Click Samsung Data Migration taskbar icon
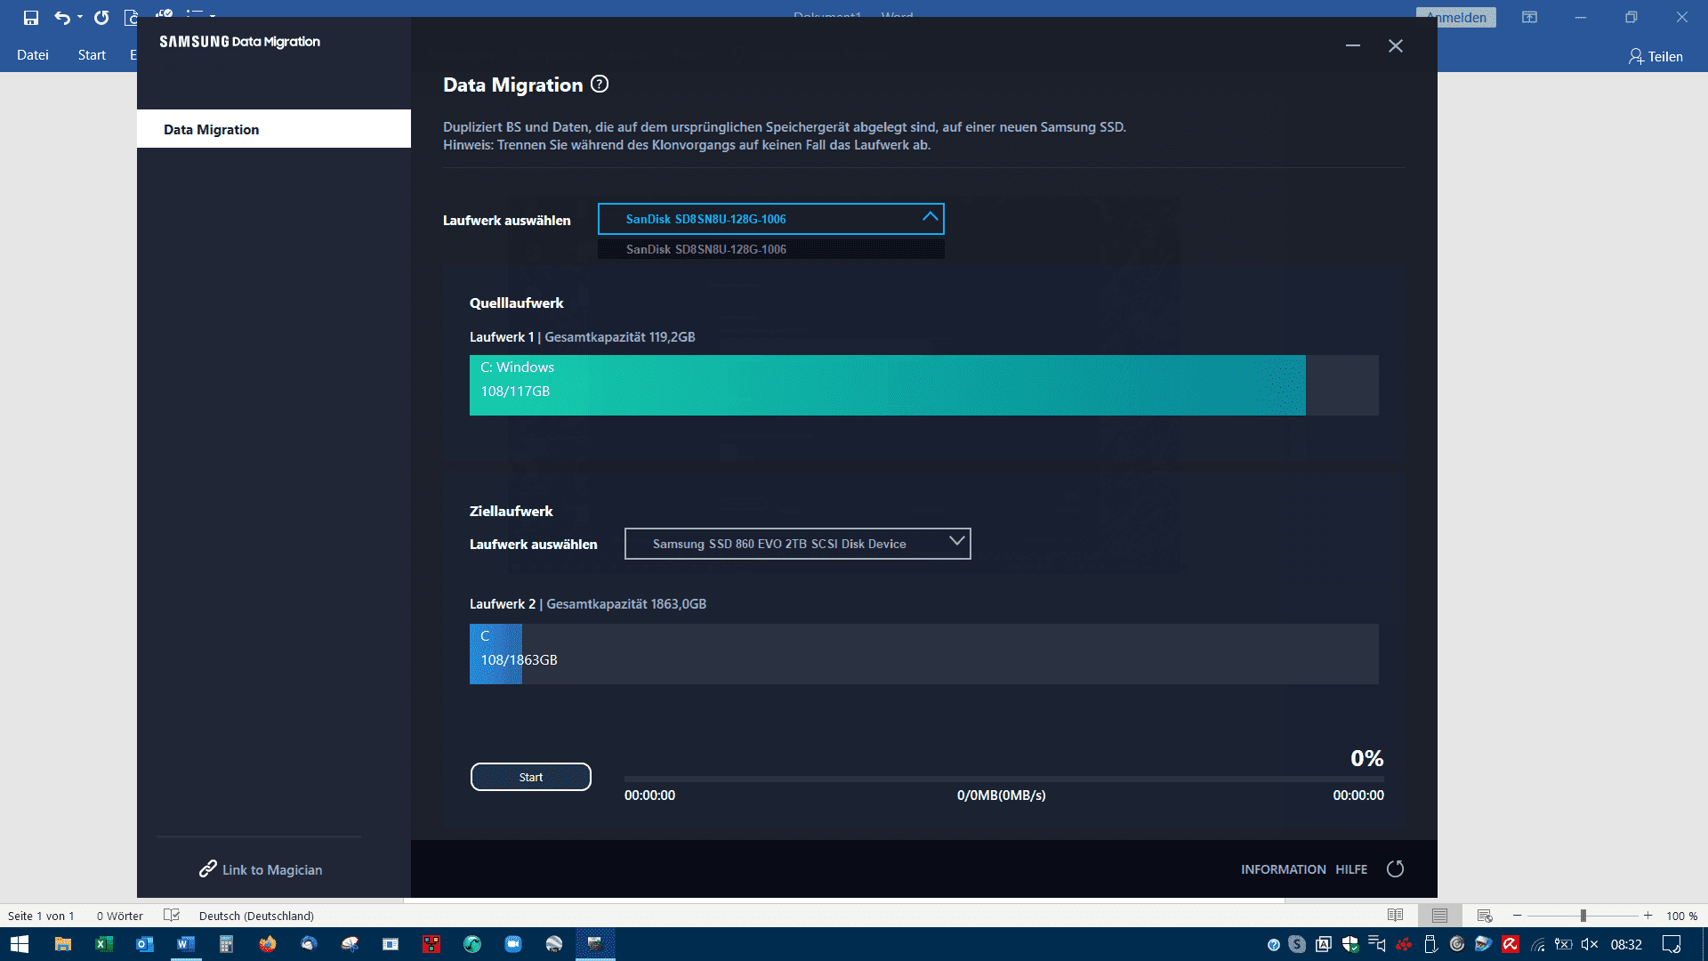Image resolution: width=1708 pixels, height=961 pixels. pos(595,944)
